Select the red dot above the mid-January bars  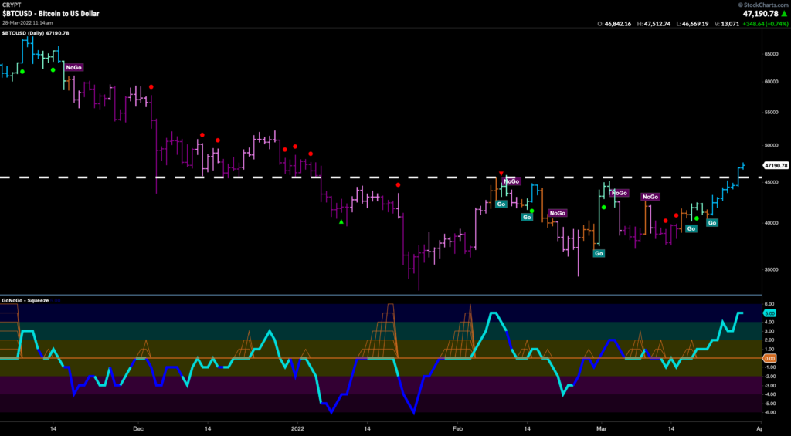click(x=398, y=184)
